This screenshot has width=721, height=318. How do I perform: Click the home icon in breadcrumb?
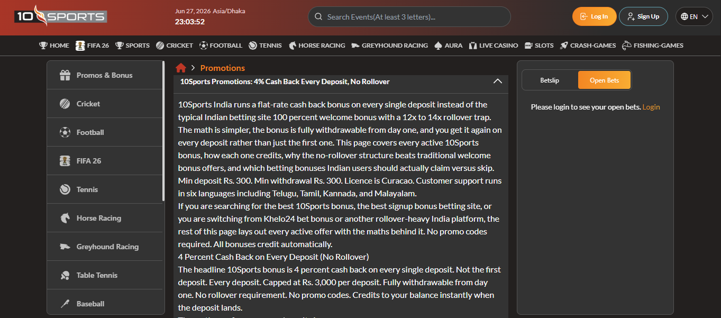pos(181,68)
